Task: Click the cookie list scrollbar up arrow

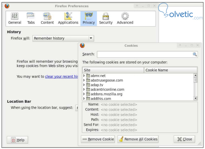Action: pos(195,75)
